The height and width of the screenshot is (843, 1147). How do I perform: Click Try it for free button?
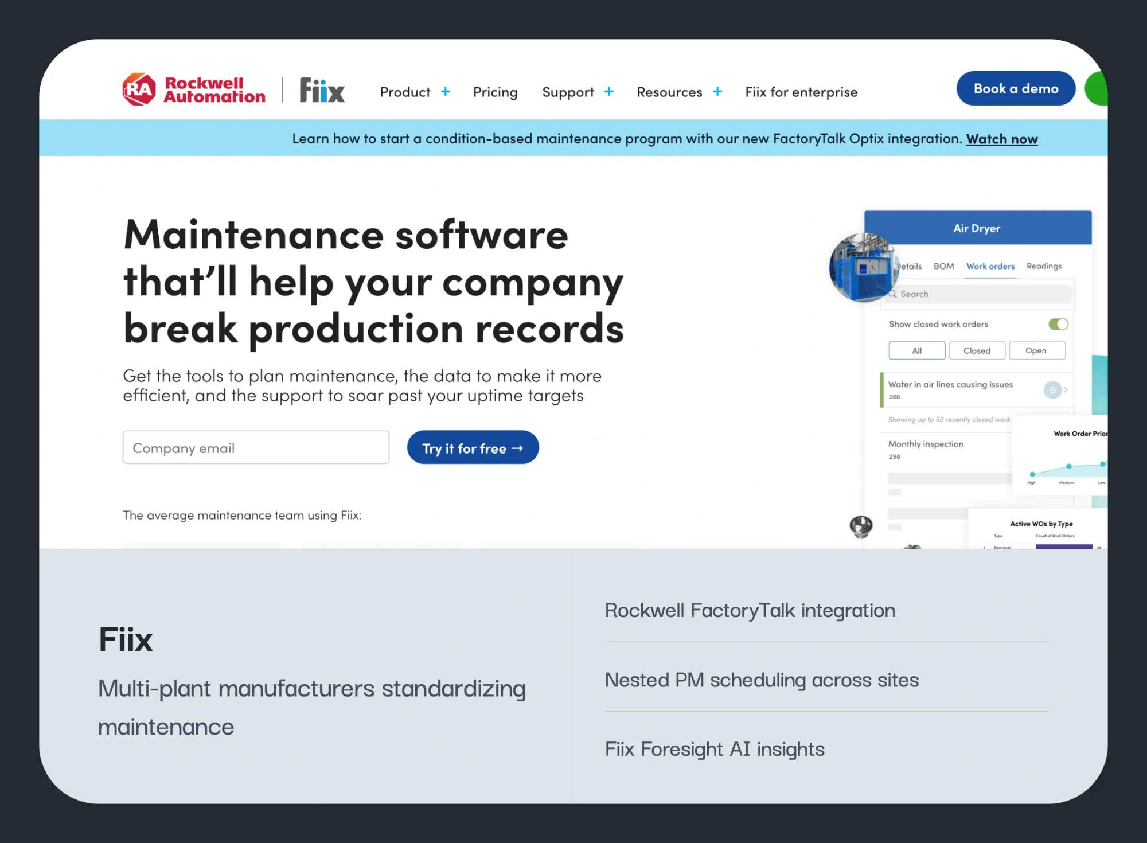[x=473, y=447]
